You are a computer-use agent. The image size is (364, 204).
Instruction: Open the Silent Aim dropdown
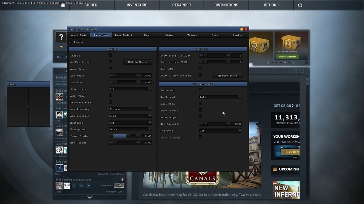click(130, 89)
